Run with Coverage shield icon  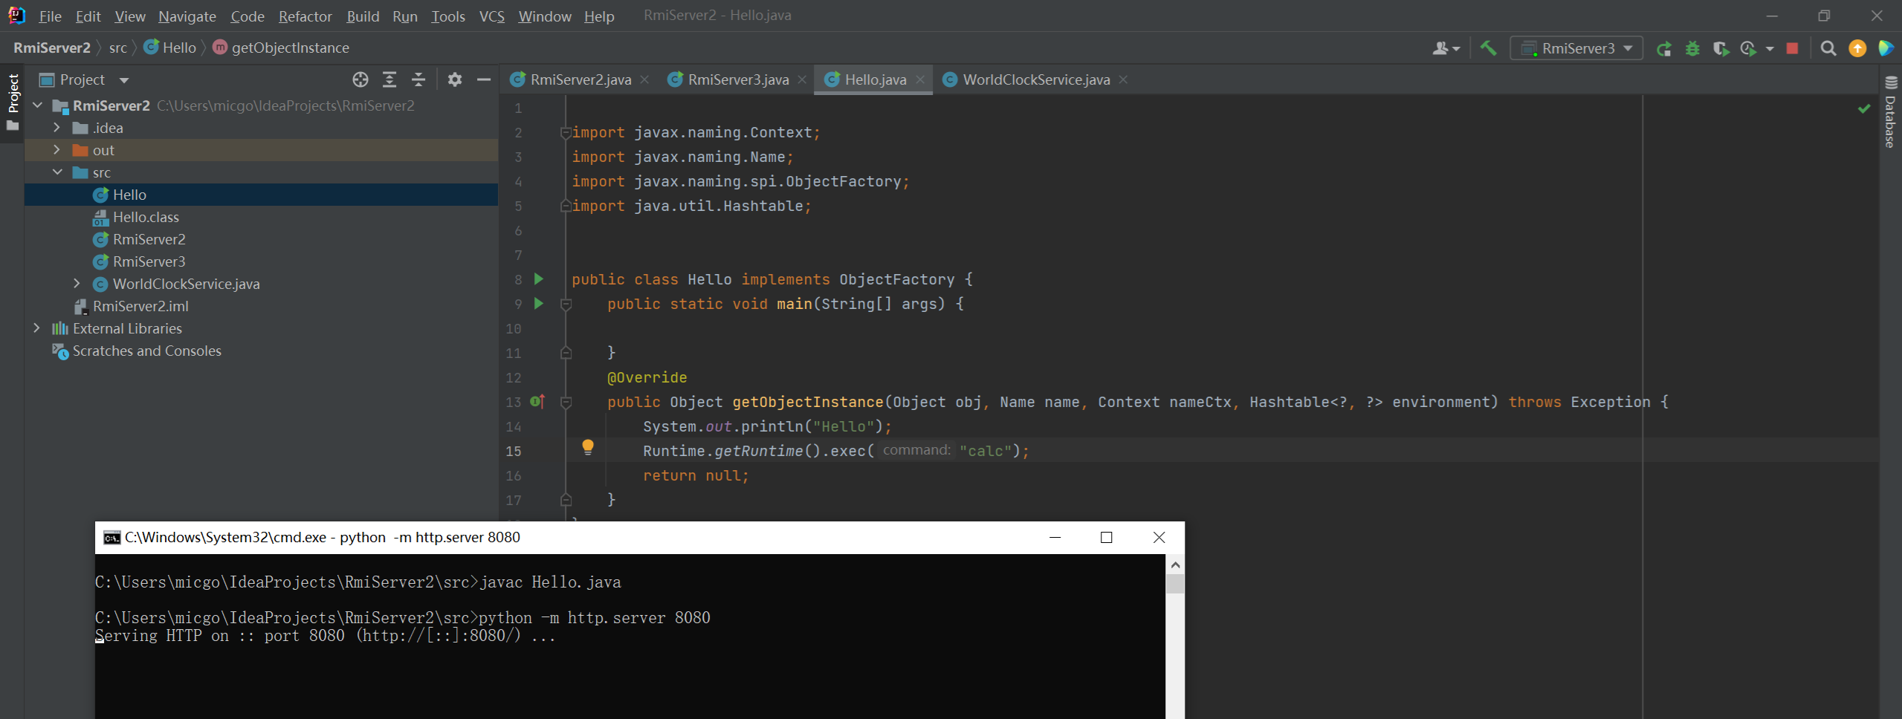click(x=1721, y=48)
